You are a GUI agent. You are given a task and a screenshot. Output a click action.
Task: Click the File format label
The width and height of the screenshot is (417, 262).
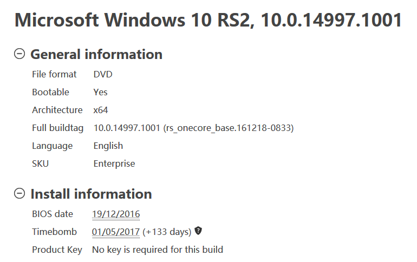point(54,74)
